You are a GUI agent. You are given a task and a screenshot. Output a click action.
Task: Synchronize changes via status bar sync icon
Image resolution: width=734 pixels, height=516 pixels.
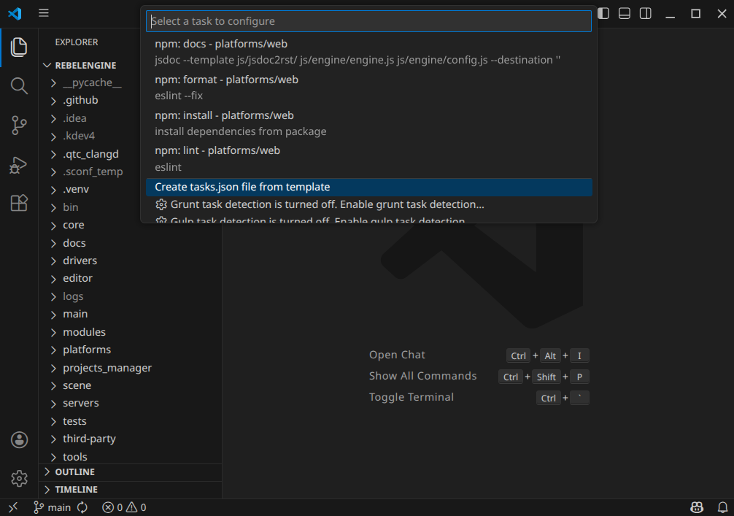click(x=82, y=507)
